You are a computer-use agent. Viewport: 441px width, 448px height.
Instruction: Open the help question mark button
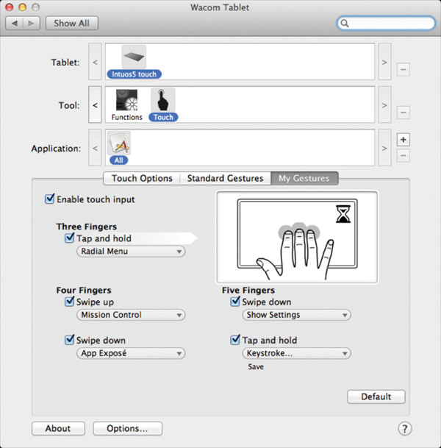coord(404,428)
